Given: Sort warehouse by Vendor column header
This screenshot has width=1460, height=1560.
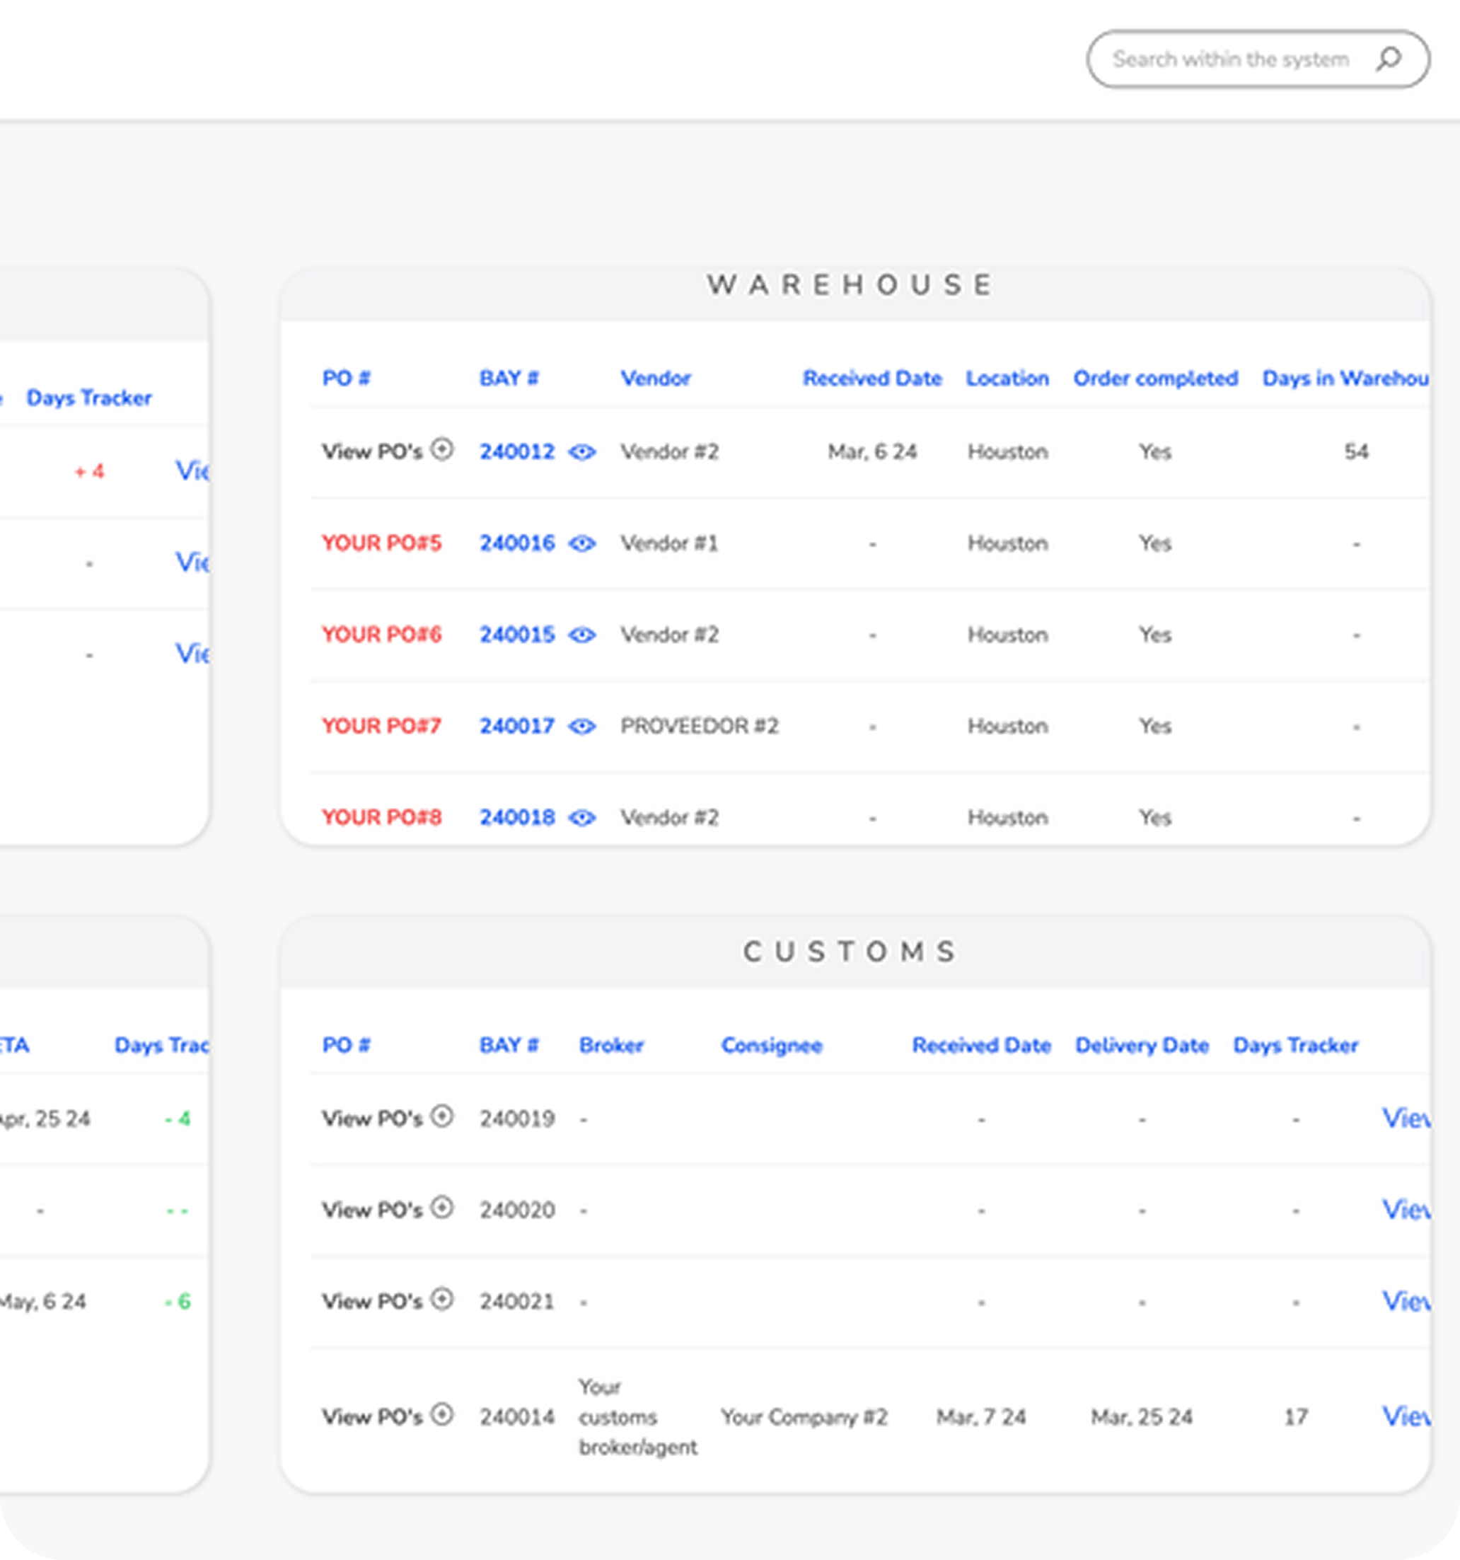Looking at the screenshot, I should tap(655, 379).
